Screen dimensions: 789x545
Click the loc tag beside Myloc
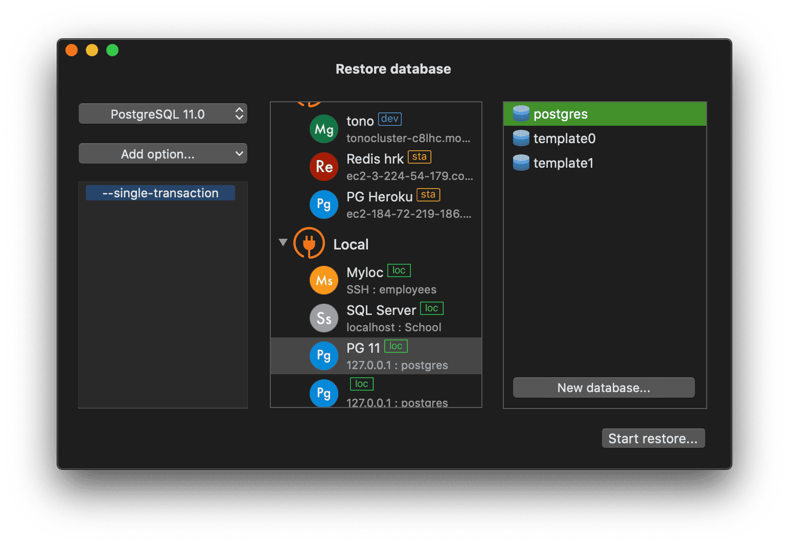coord(399,270)
